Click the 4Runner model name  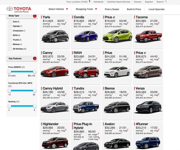click(x=142, y=124)
